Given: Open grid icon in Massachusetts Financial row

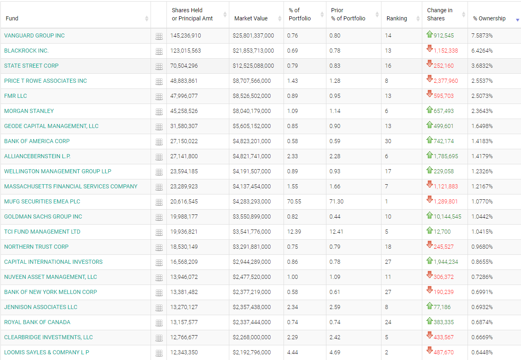Looking at the screenshot, I should (159, 187).
